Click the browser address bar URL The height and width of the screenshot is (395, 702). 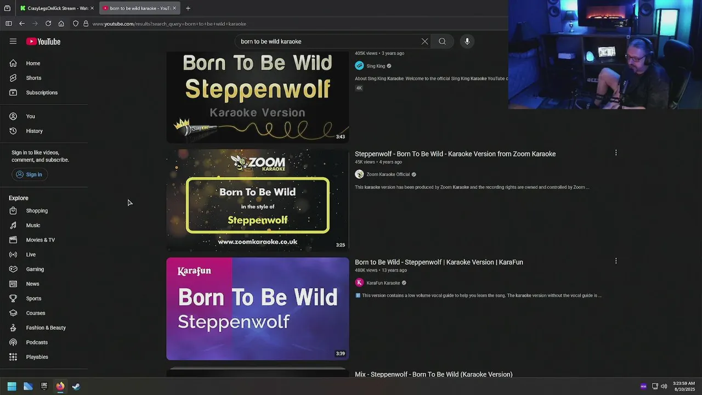169,24
